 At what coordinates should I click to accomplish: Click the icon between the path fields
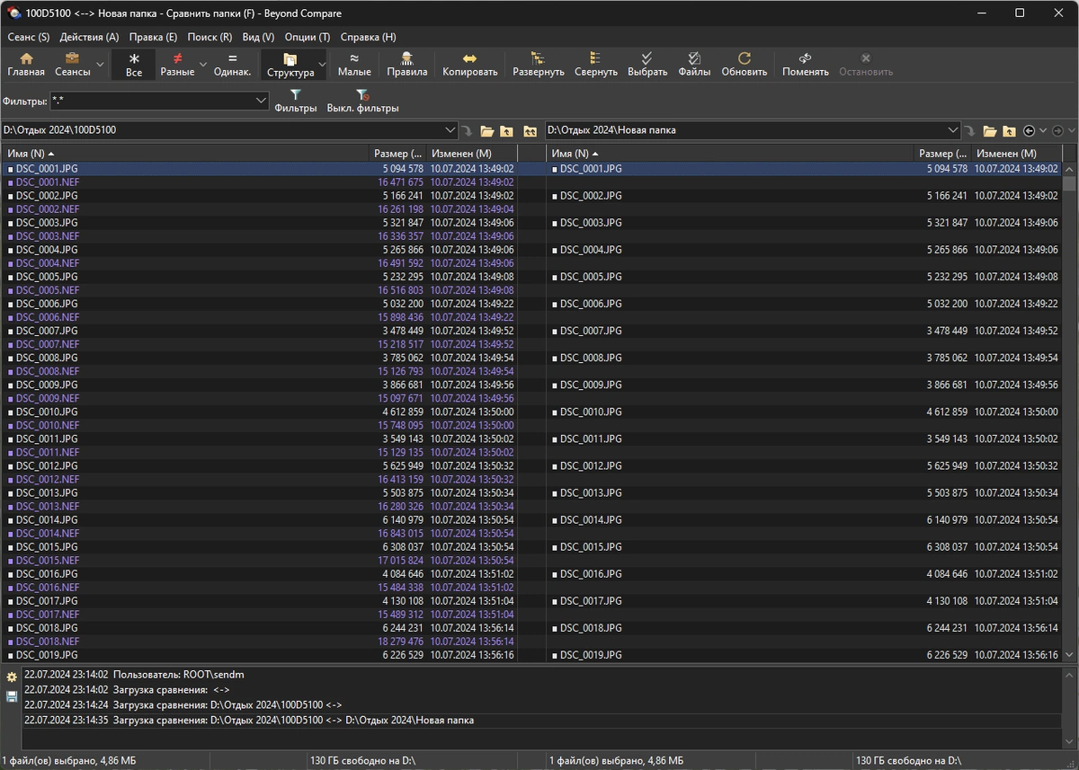[531, 131]
